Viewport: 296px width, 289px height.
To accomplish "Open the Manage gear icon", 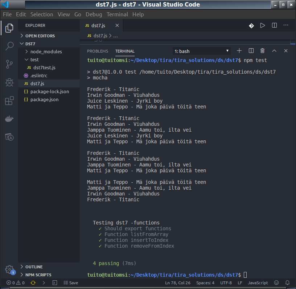I will coord(9,269).
